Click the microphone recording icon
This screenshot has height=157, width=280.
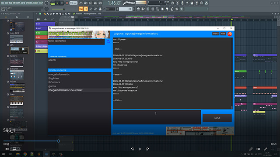(x=182, y=3)
